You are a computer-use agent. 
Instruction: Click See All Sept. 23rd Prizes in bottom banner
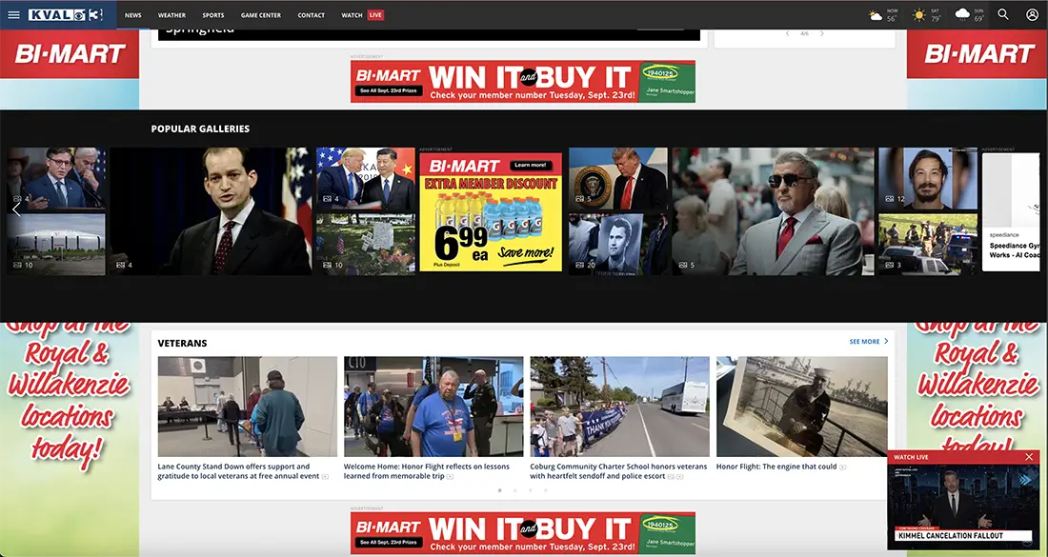(x=389, y=543)
